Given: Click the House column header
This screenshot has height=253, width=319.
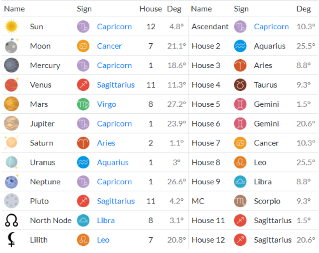Looking at the screenshot, I should coord(151,9).
